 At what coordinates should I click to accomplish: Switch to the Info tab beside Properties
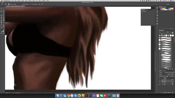(x=147, y=10)
